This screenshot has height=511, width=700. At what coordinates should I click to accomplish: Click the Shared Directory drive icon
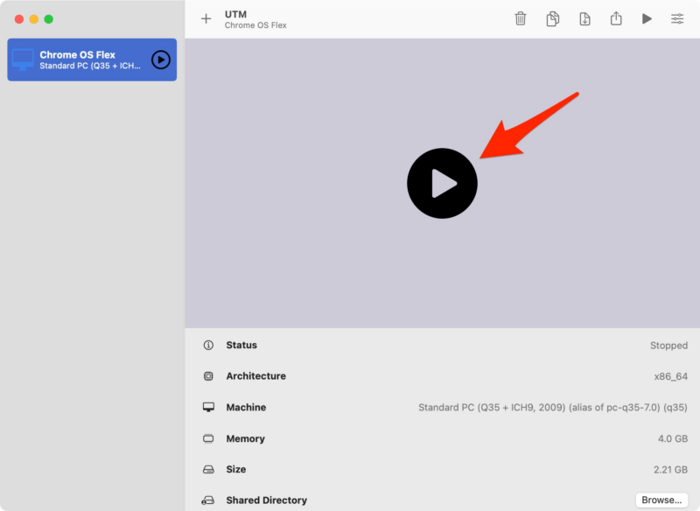[x=208, y=500]
